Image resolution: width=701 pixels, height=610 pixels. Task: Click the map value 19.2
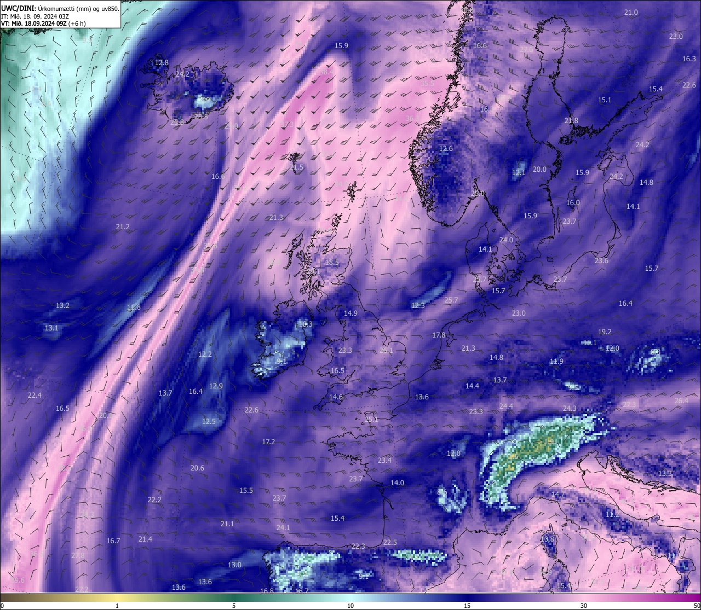tap(605, 332)
